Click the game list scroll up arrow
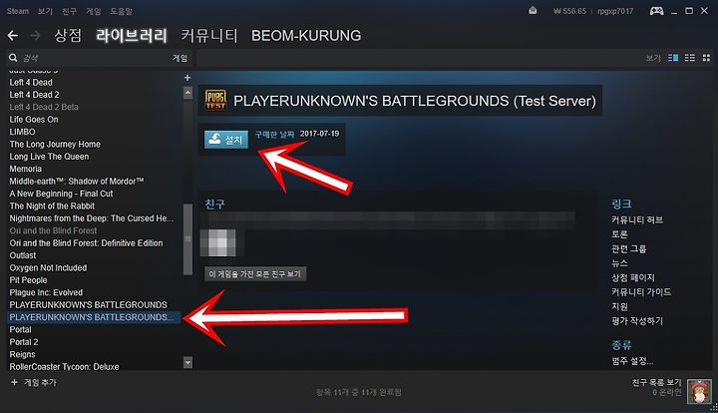This screenshot has width=718, height=413. pyautogui.click(x=187, y=93)
